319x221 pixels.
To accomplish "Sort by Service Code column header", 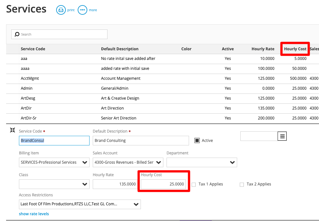I will (x=33, y=49).
